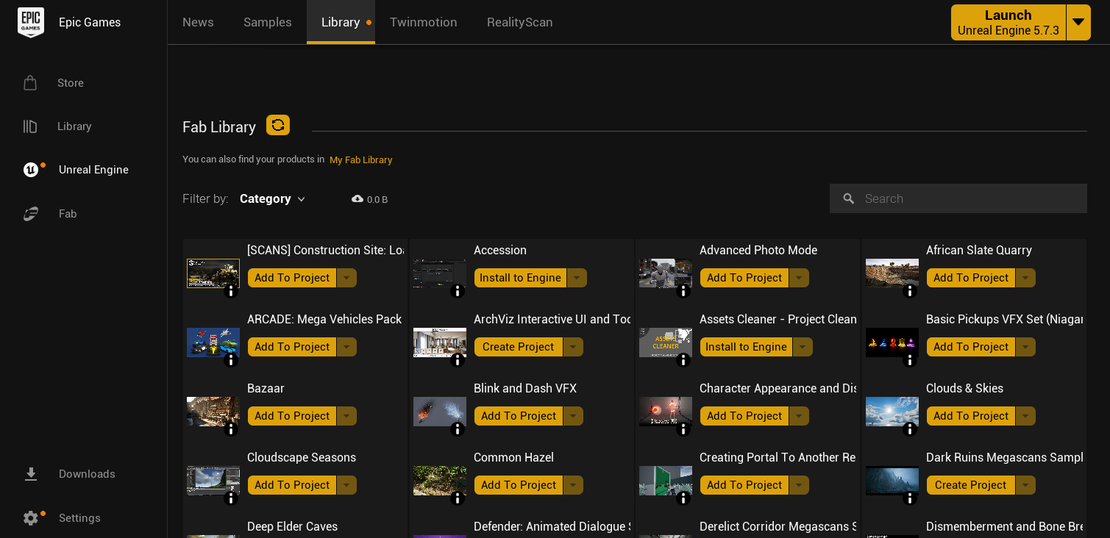Open the Clouds & Skies thumbnail
The image size is (1110, 538).
click(892, 412)
